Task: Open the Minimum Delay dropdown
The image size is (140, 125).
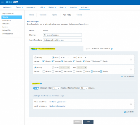Action: tap(56, 88)
